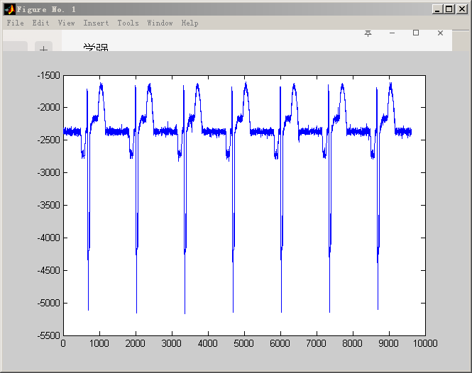Click x-axis label 8000
The height and width of the screenshot is (373, 472).
(353, 343)
